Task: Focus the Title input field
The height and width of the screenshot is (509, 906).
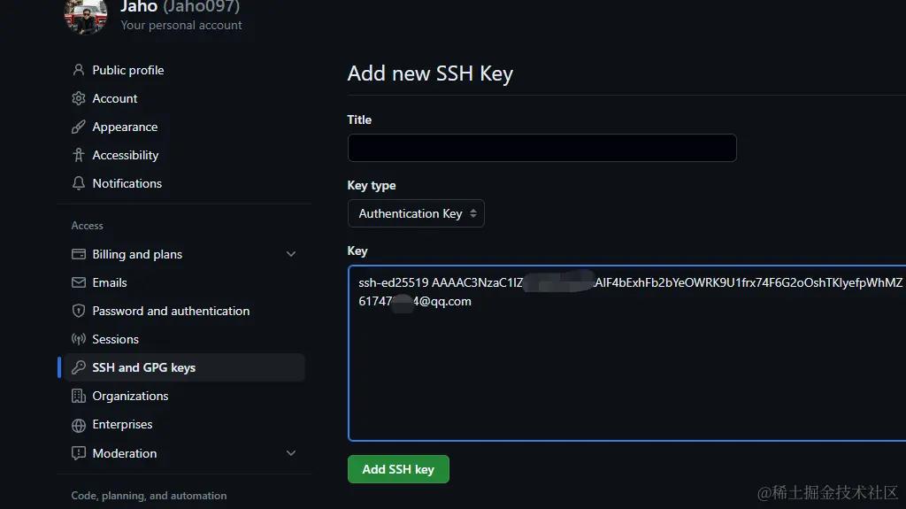Action: 542,148
